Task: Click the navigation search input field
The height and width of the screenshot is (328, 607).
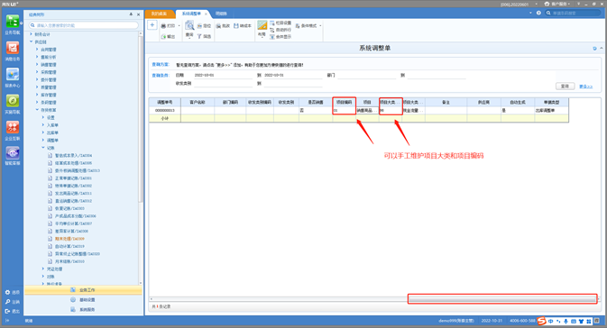Action: [x=84, y=25]
